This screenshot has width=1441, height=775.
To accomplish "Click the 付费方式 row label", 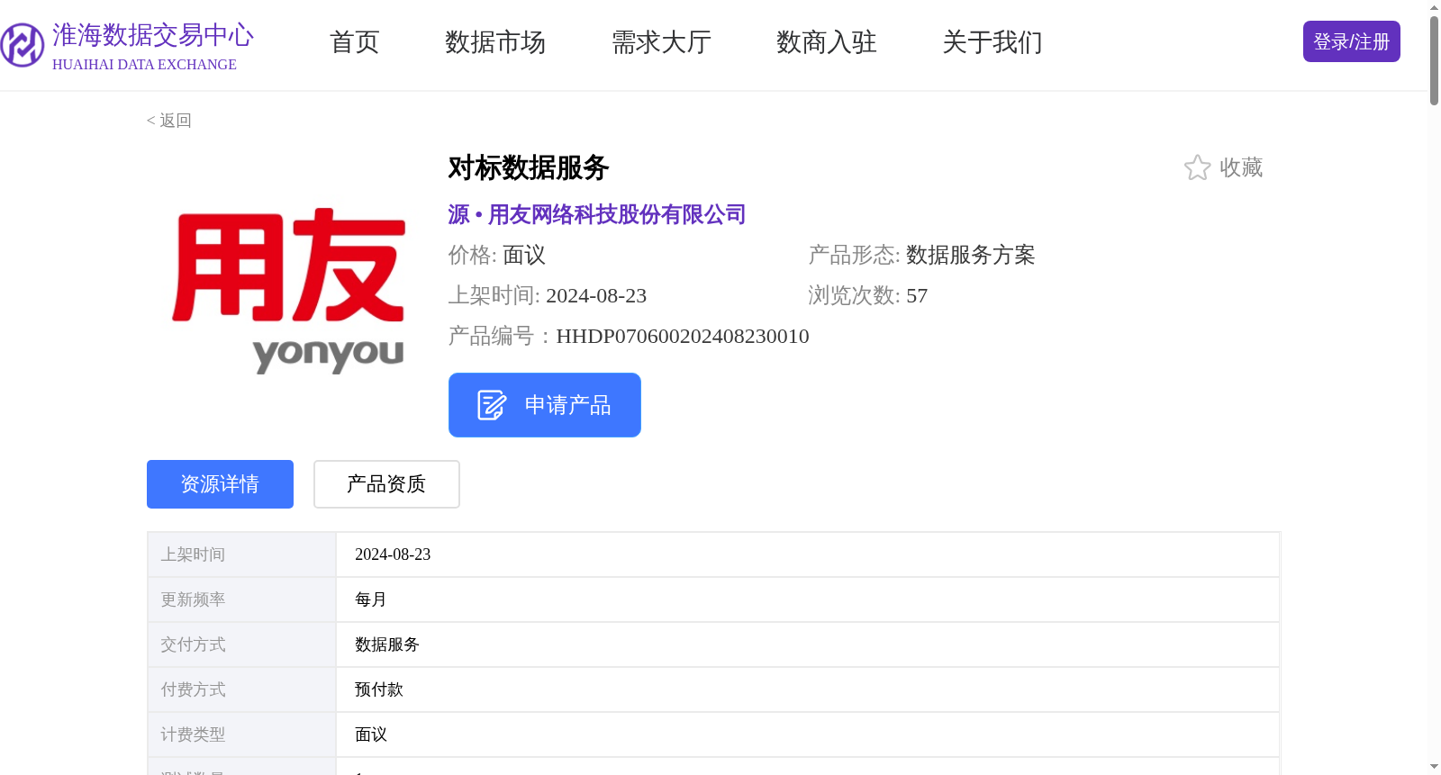I will pos(193,689).
